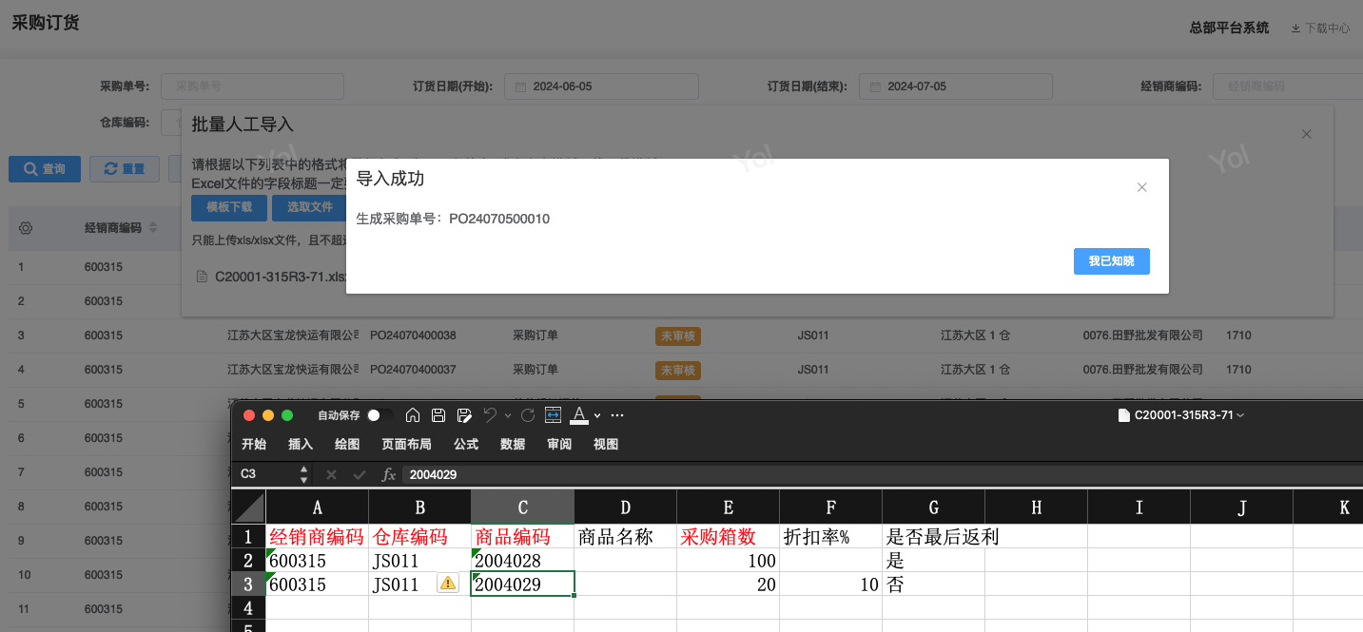This screenshot has width=1363, height=632.
Task: Click the font color A swatch
Action: (578, 415)
